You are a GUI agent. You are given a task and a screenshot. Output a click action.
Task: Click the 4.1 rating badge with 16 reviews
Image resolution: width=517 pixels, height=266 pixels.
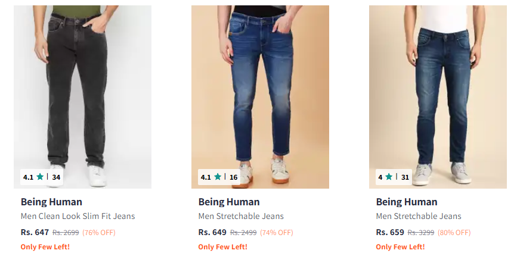(x=219, y=177)
